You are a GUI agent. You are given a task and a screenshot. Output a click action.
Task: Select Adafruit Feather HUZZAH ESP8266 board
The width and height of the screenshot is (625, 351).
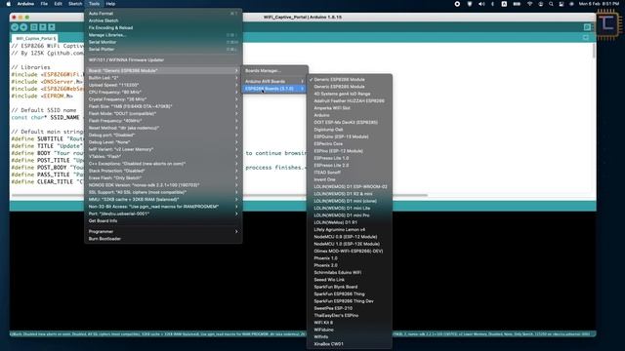[350, 100]
